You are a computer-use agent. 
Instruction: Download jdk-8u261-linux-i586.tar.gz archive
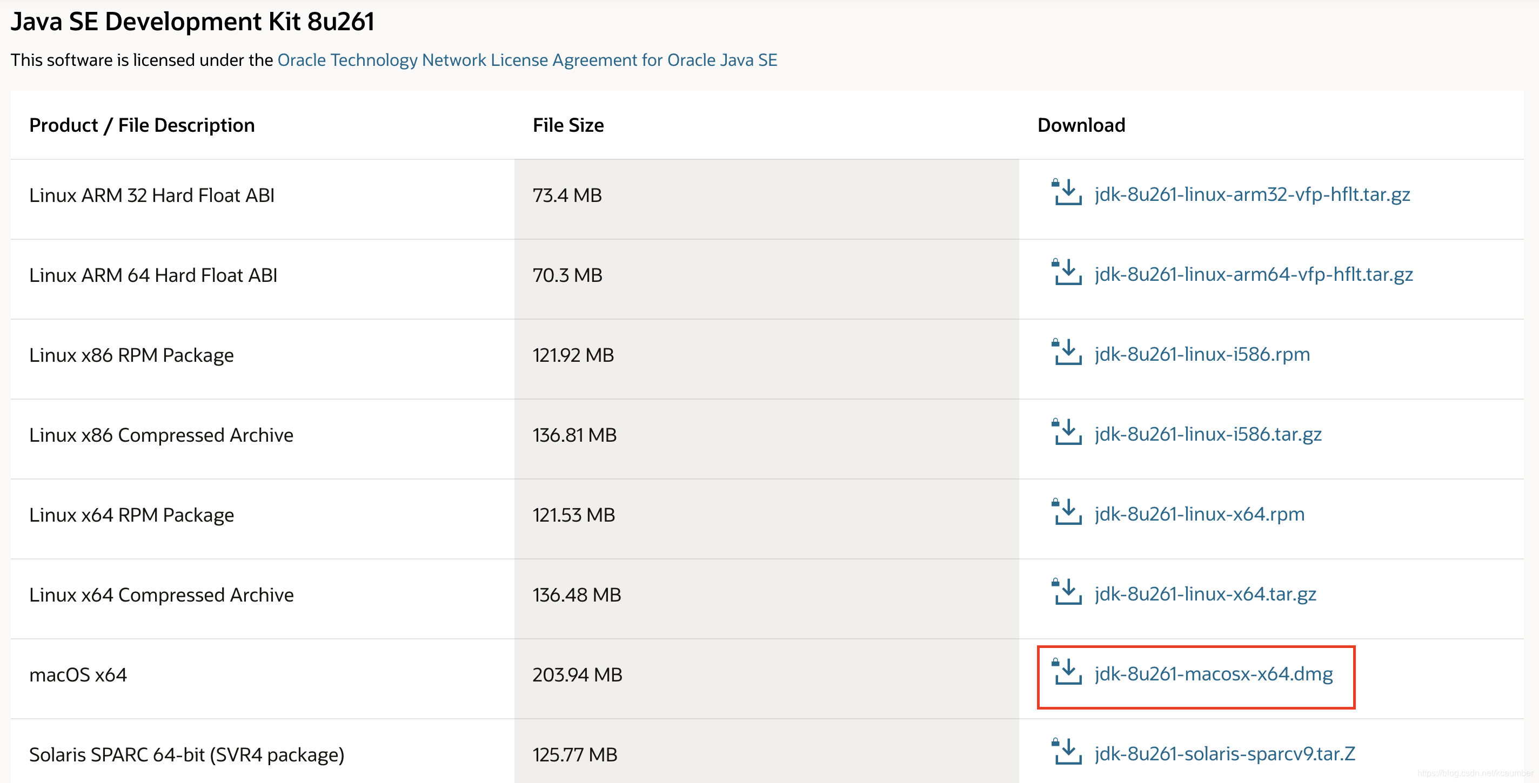(1208, 435)
